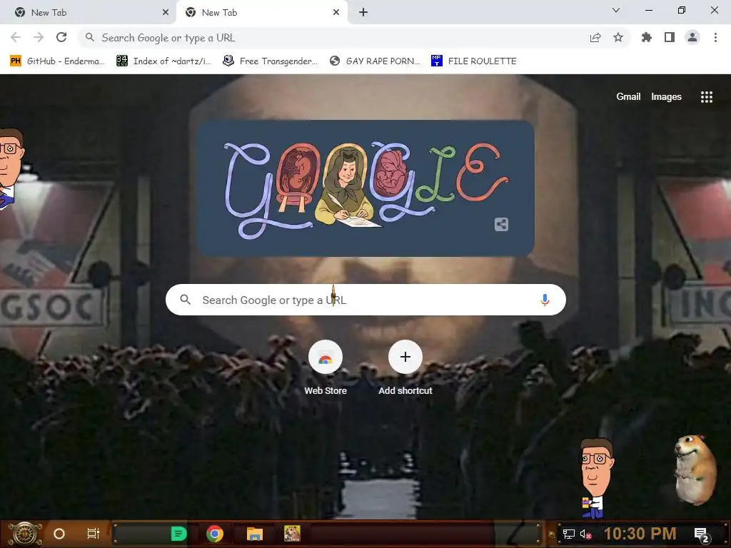This screenshot has height=548, width=731.
Task: Open the GitHub - Enderma... bookmark
Action: coord(57,61)
